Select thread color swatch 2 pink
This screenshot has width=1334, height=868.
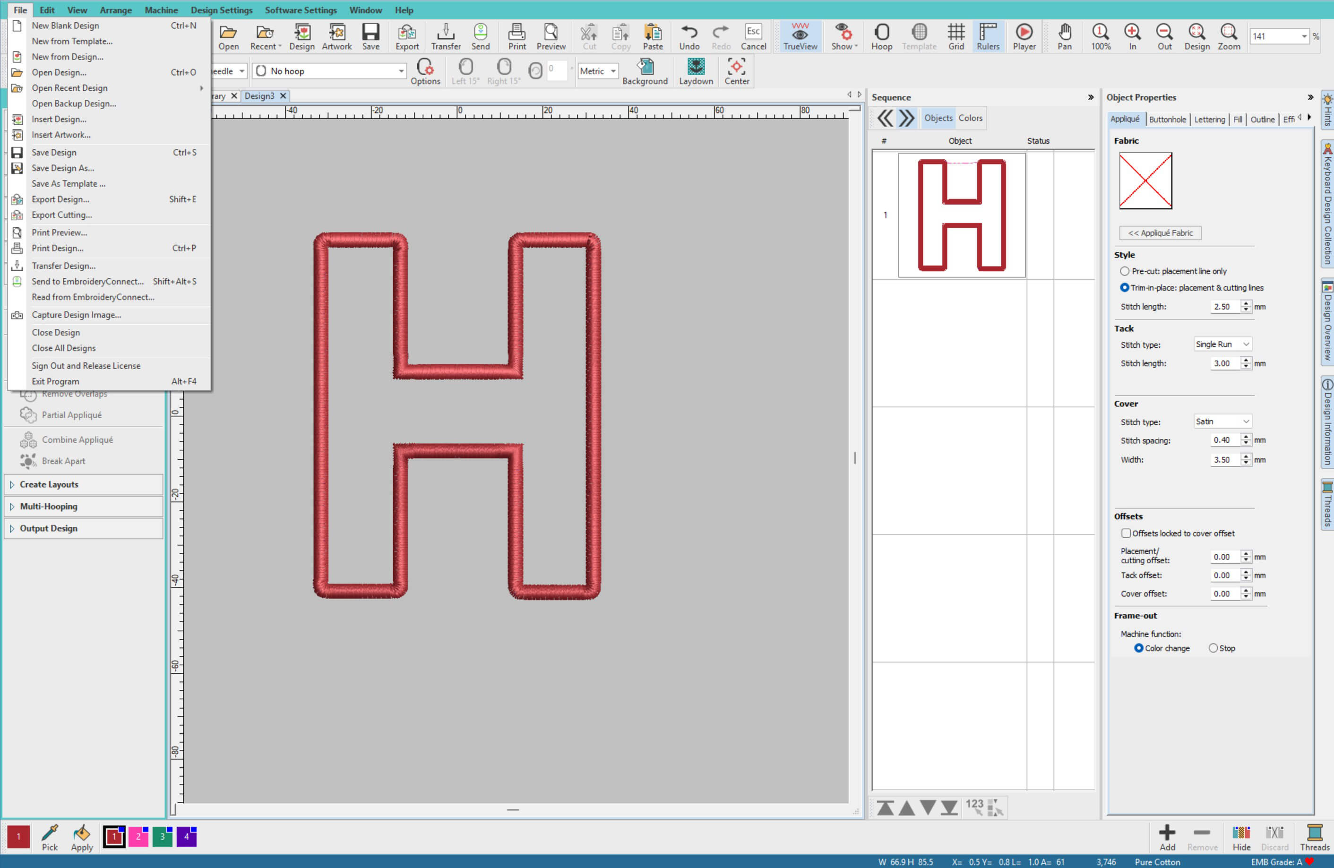click(138, 837)
